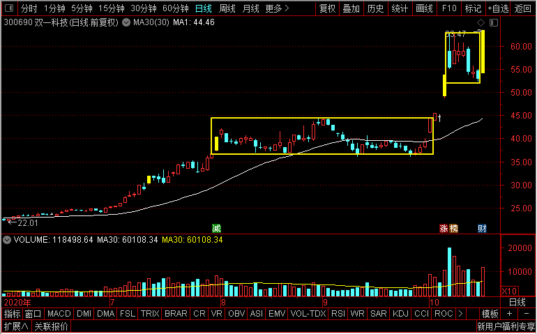The image size is (537, 334).
Task: Open F10 company info
Action: click(x=449, y=8)
